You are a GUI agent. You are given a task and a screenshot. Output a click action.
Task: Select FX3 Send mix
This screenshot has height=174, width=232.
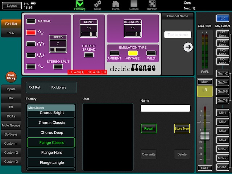[x=223, y=52]
